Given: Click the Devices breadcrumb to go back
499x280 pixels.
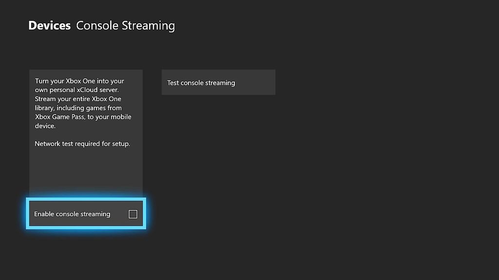Looking at the screenshot, I should pos(49,25).
